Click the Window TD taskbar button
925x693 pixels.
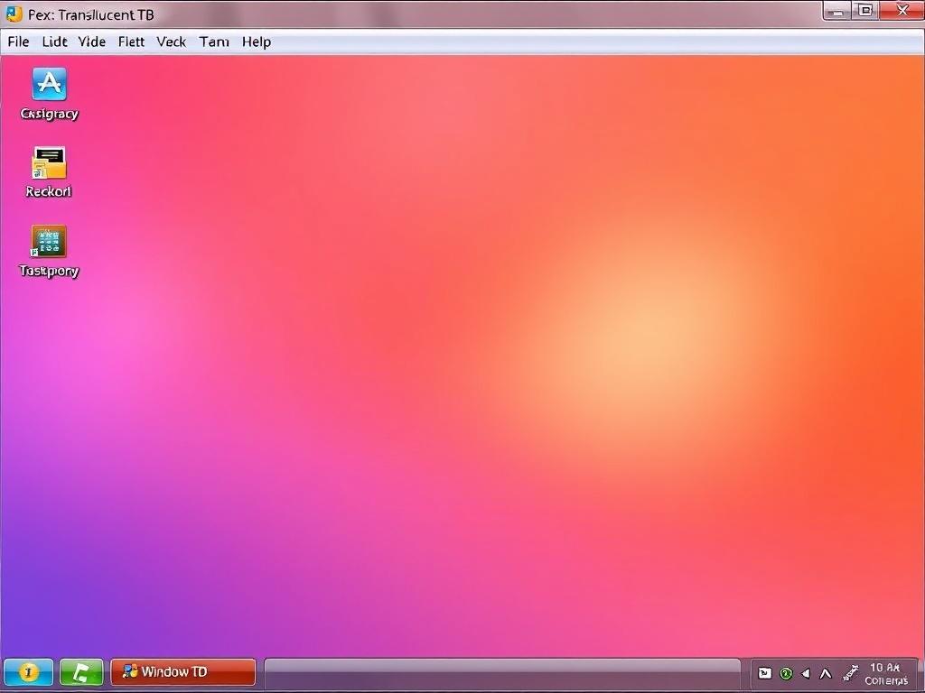(x=183, y=671)
